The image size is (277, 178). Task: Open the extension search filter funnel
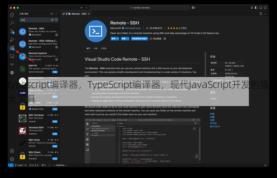56,20
